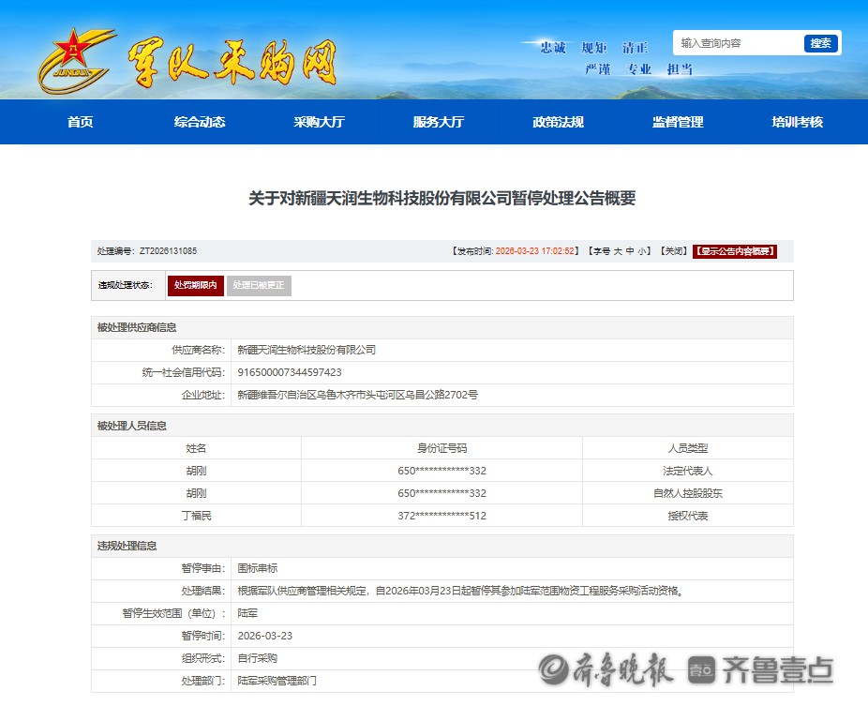Click the announcement title heading

441,199
